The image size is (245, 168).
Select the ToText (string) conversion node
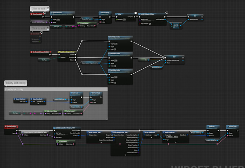click(x=87, y=25)
